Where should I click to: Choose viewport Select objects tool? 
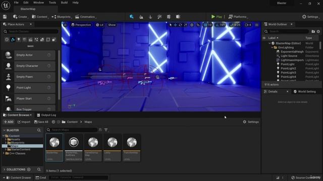(171, 25)
